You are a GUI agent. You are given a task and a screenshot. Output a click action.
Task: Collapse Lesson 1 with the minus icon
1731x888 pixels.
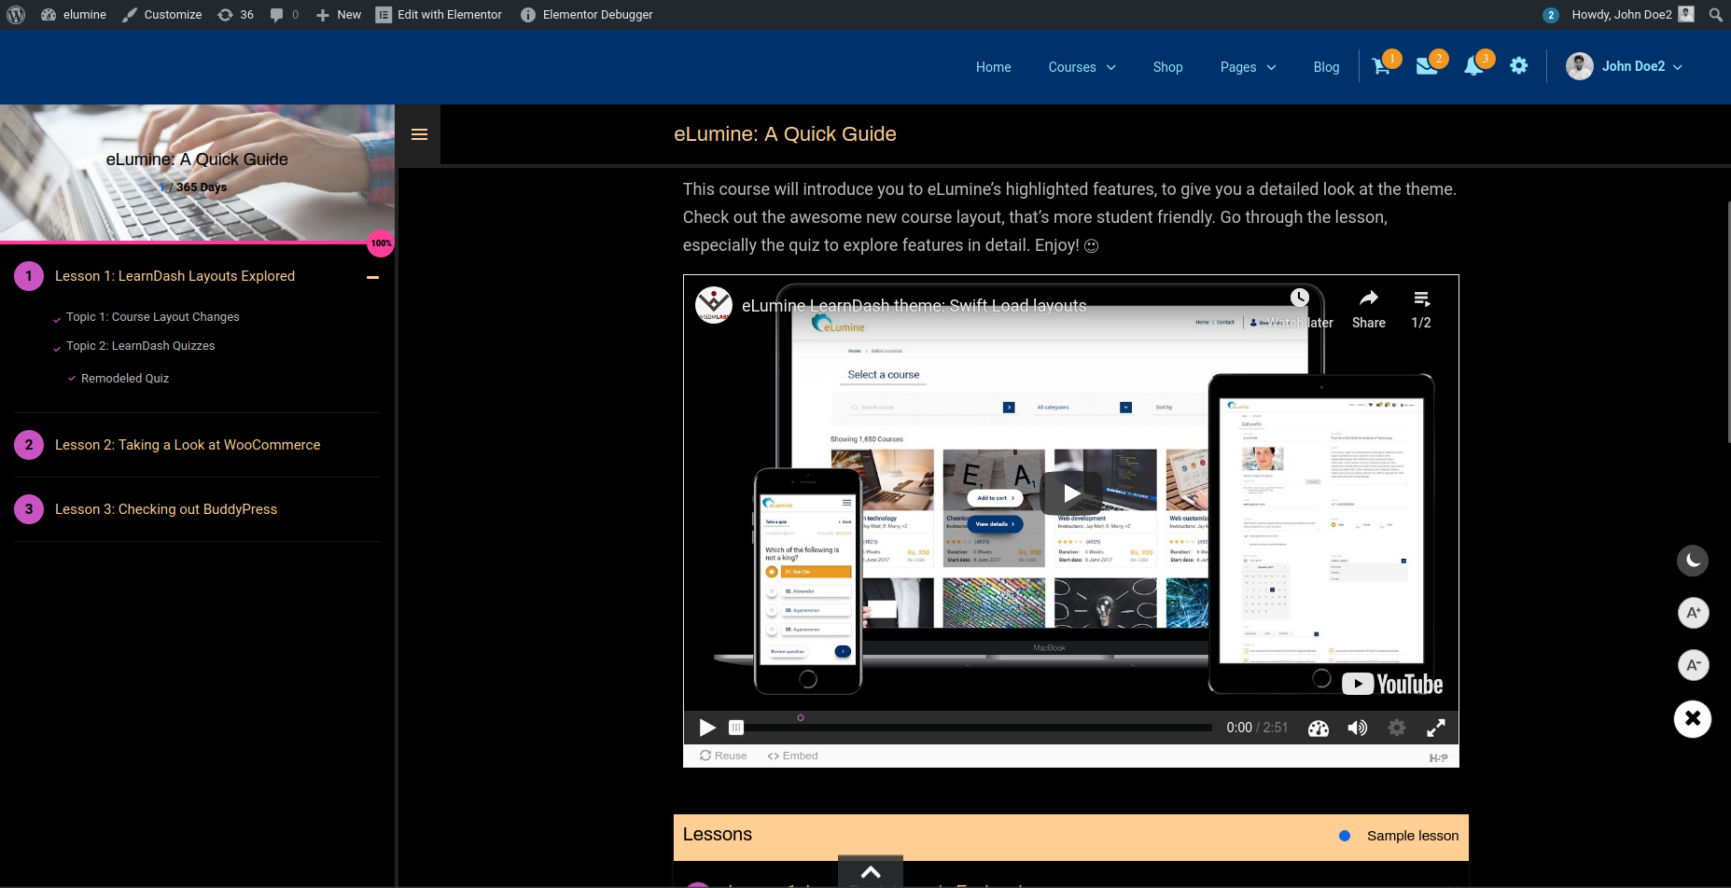click(x=373, y=277)
